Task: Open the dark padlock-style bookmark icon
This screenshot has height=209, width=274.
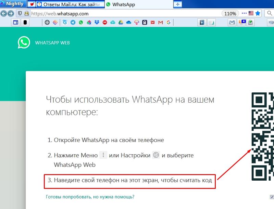Action: point(145,22)
